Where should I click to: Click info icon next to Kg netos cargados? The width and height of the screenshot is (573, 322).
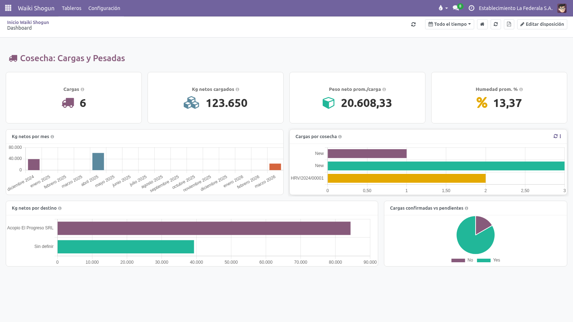pyautogui.click(x=237, y=89)
